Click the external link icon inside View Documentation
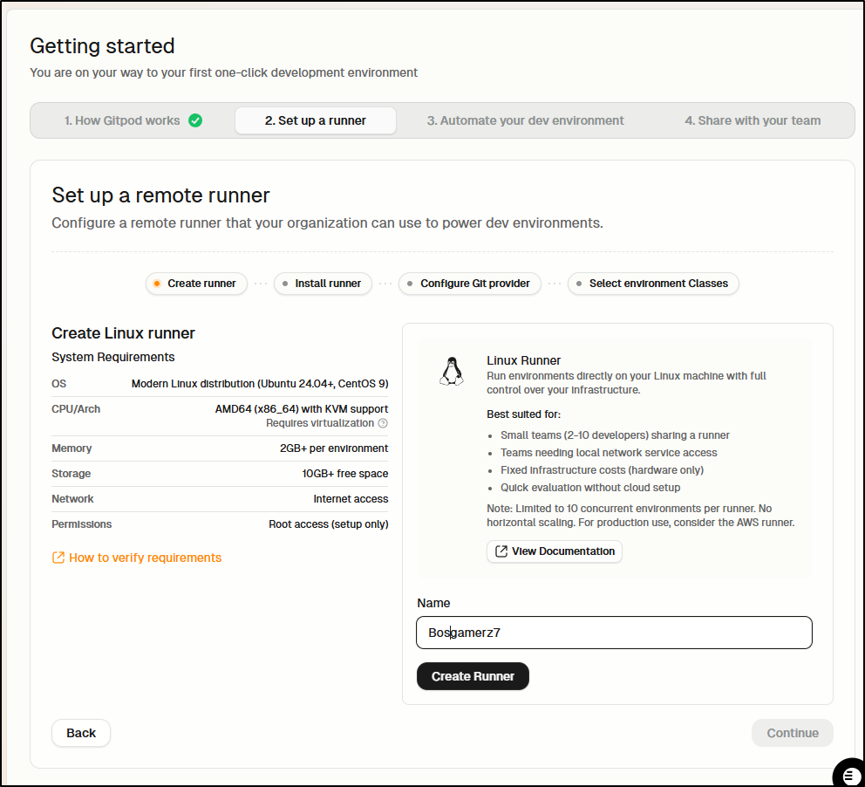 [x=501, y=551]
